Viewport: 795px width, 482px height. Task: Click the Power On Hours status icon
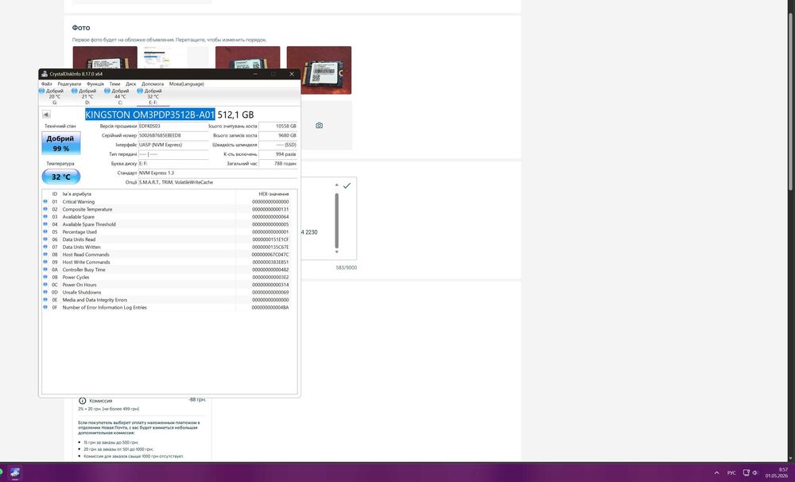point(45,285)
